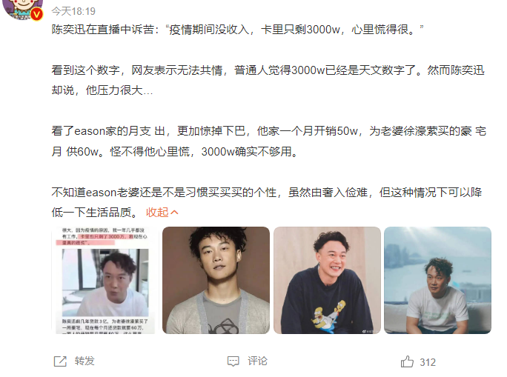The height and width of the screenshot is (377, 507).
Task: Click the comment speech bubble icon
Action: (x=233, y=361)
